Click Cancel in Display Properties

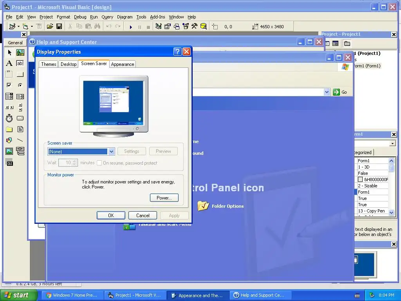[x=143, y=216]
